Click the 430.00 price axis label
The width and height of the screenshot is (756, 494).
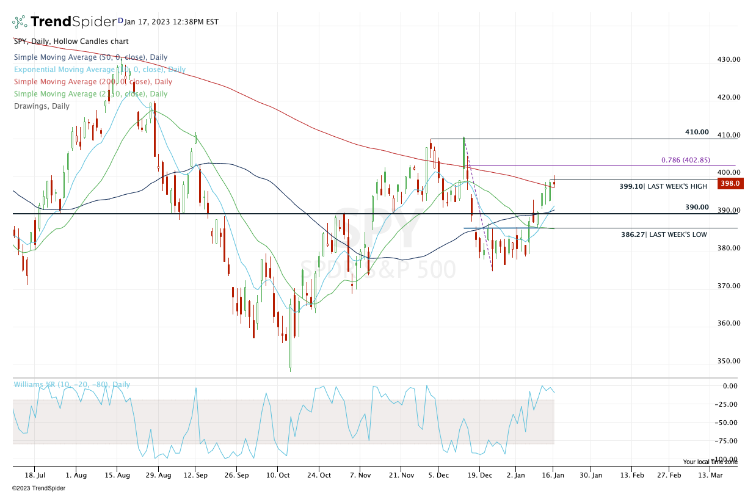coord(729,59)
